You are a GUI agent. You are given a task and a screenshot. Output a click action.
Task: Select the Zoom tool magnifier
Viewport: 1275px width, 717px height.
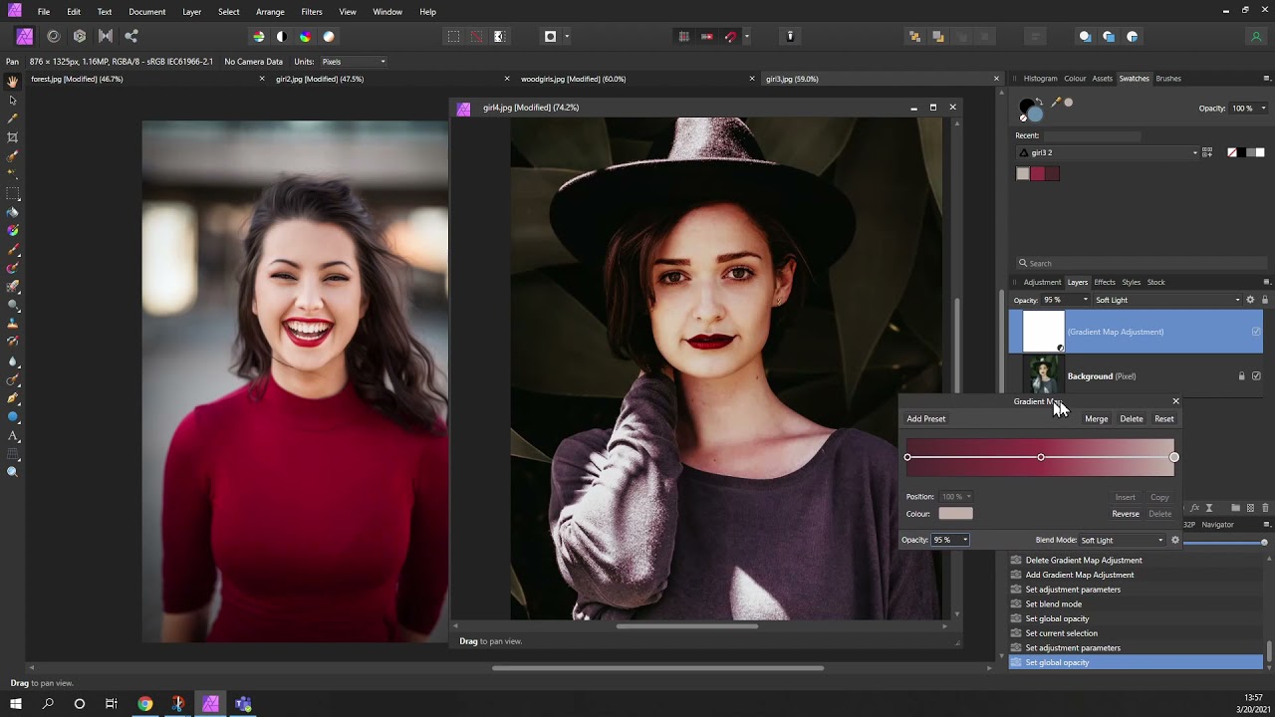12,472
